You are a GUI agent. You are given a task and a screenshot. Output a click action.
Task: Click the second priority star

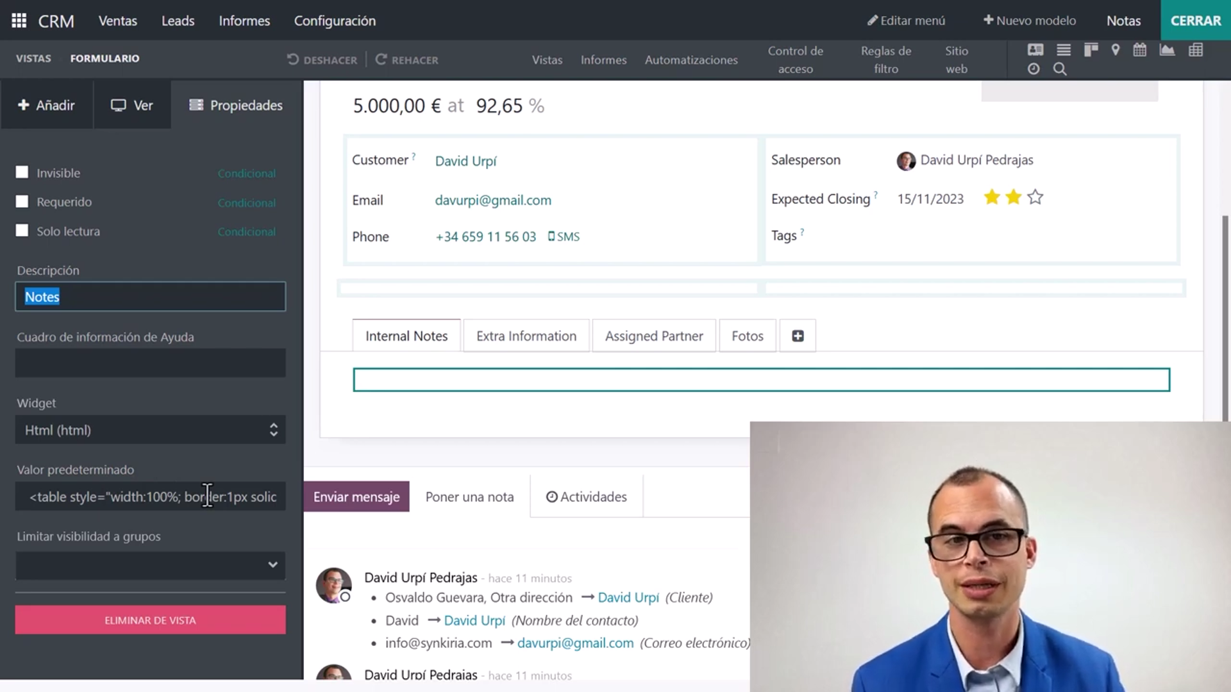1014,197
